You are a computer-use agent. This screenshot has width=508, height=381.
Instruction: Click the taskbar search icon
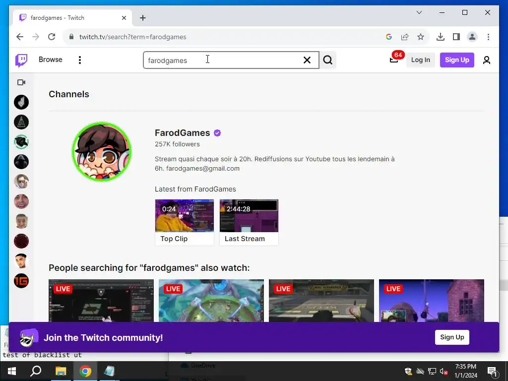[x=36, y=371]
